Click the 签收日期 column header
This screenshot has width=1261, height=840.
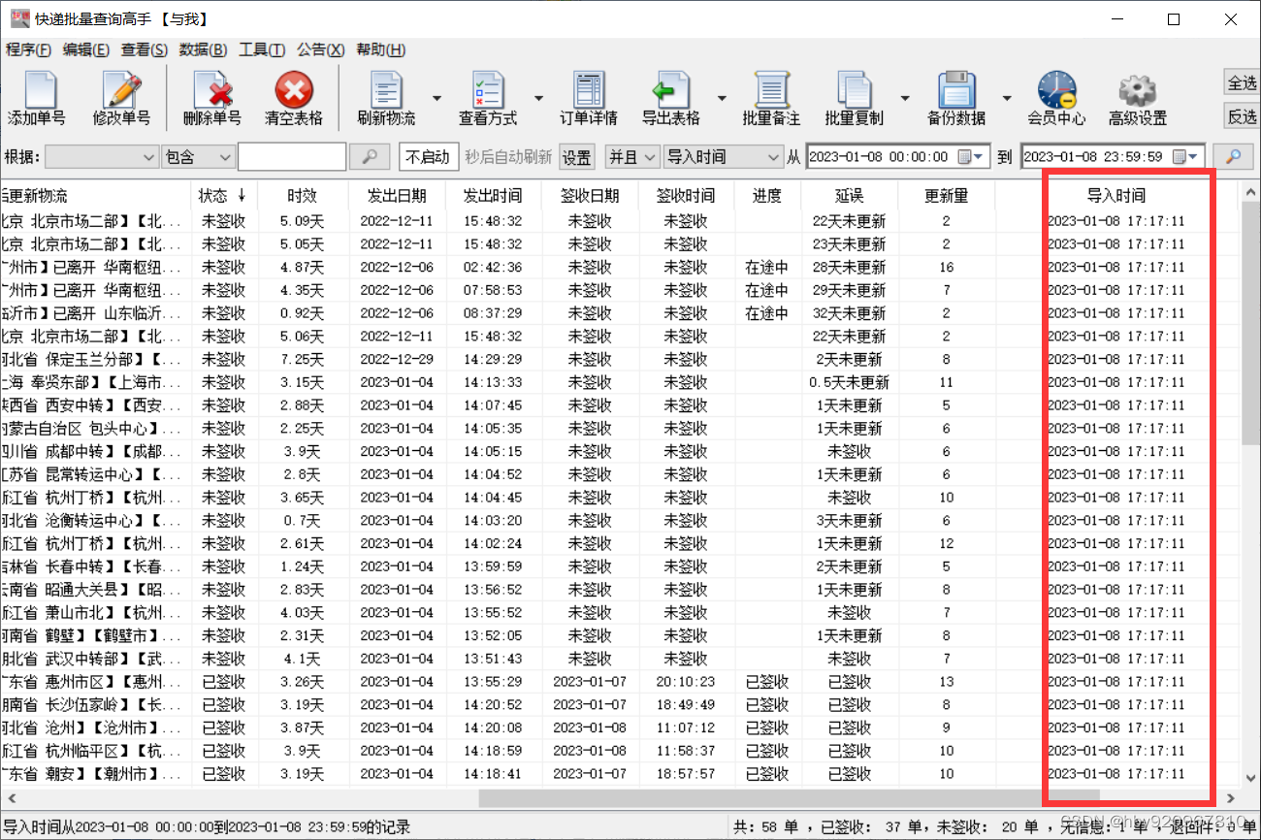click(x=590, y=196)
